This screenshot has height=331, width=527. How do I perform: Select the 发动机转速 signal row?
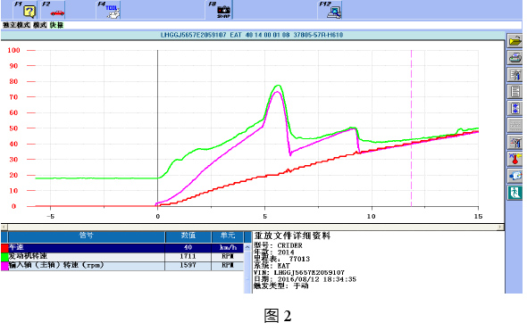(x=122, y=256)
